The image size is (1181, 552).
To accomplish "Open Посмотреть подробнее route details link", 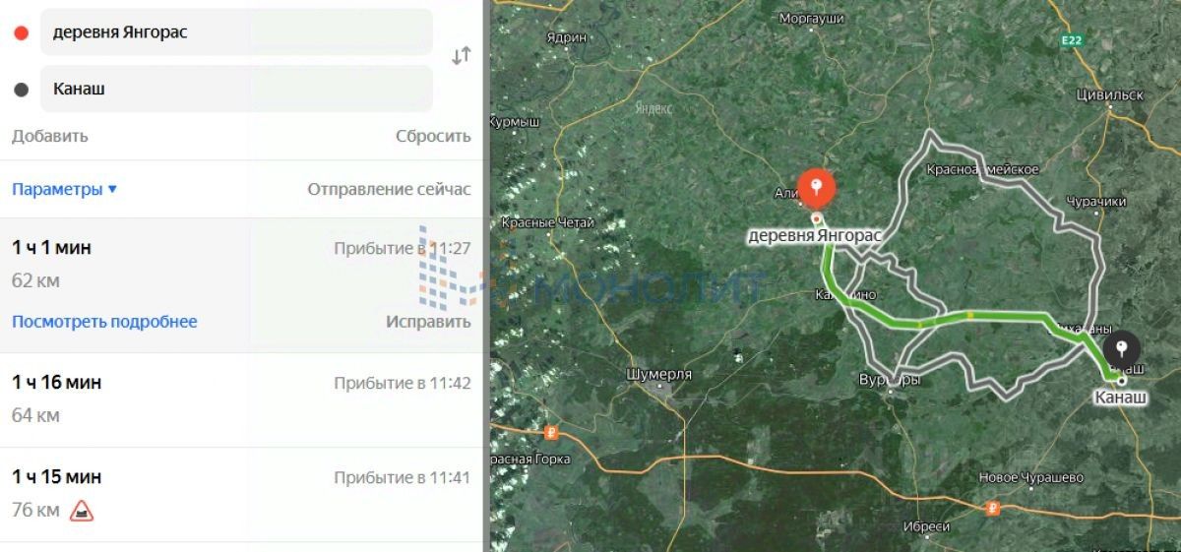I will 104,322.
